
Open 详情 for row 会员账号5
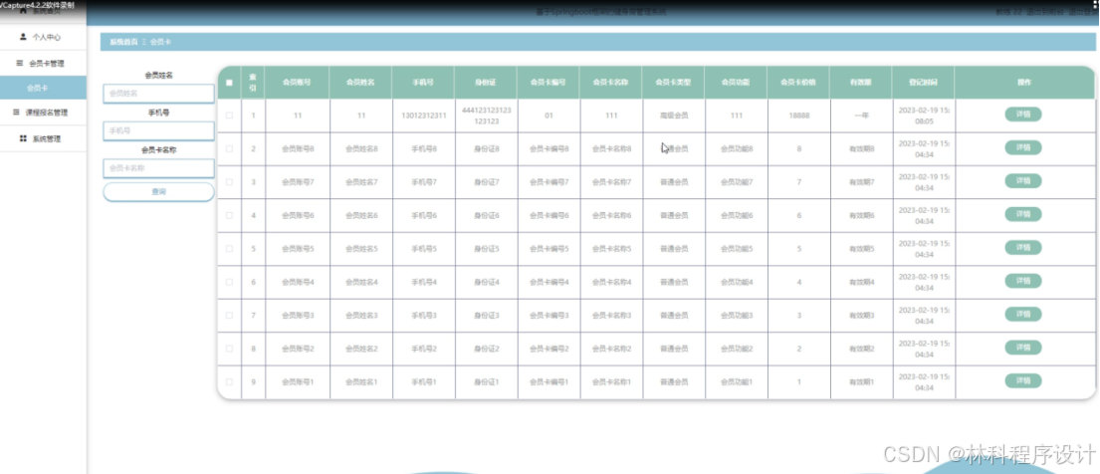point(1022,247)
